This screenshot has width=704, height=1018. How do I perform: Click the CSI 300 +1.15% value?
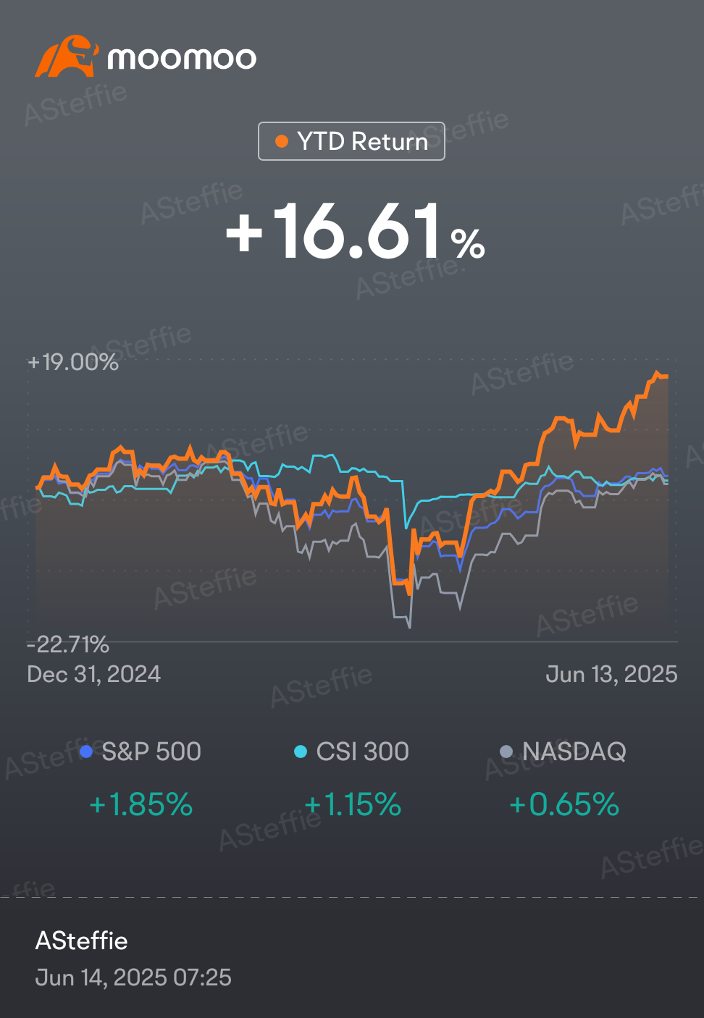click(353, 804)
